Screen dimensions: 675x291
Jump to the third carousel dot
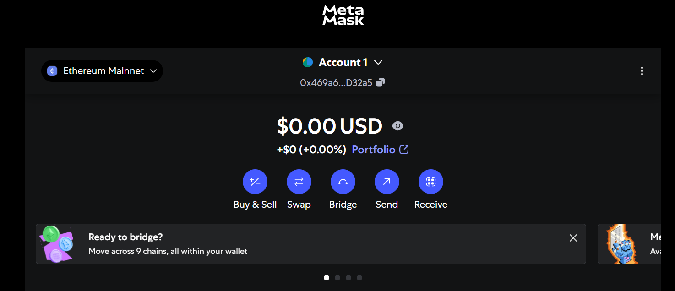click(348, 278)
